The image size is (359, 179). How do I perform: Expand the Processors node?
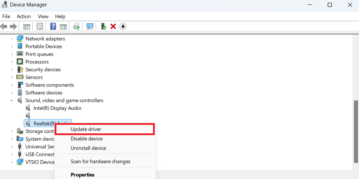click(12, 62)
